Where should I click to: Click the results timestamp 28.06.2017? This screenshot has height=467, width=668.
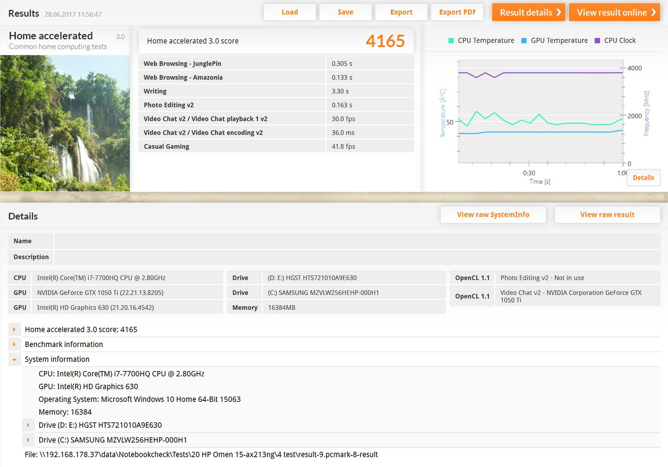point(73,14)
